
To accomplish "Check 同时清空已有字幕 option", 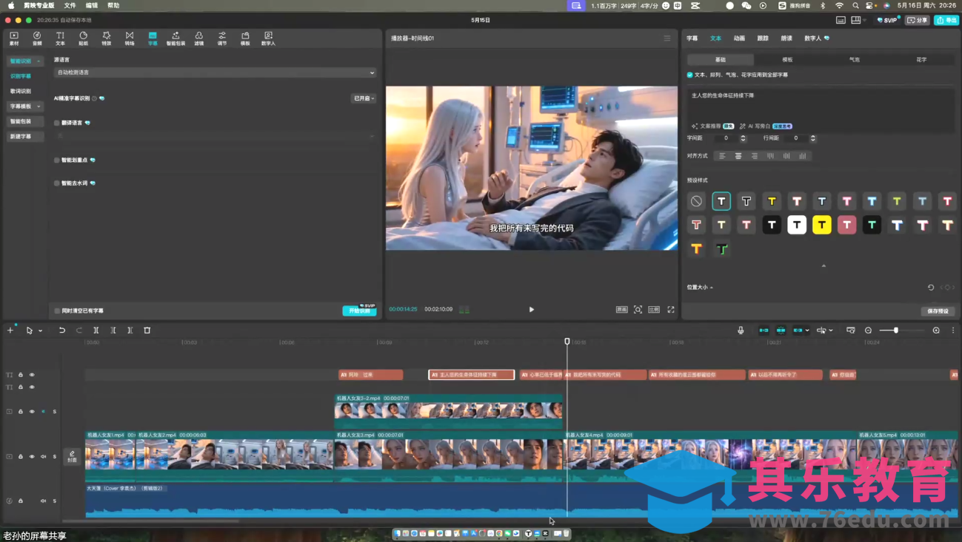I will (x=57, y=311).
